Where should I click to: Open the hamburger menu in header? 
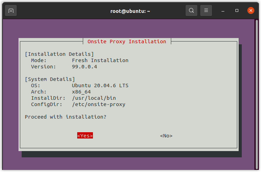(206, 10)
